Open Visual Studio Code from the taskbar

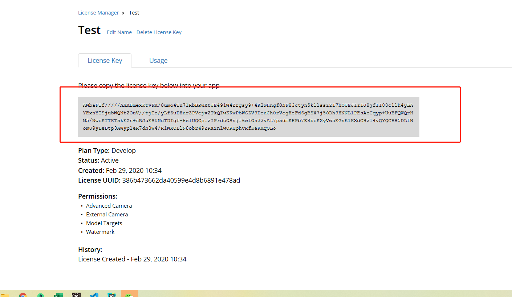[94, 295]
